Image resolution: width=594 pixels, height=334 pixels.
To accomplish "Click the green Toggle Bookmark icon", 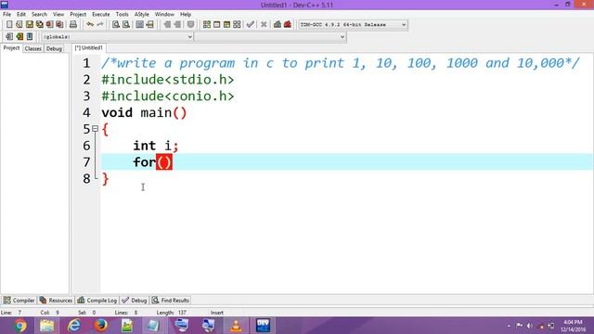I will pyautogui.click(x=19, y=37).
